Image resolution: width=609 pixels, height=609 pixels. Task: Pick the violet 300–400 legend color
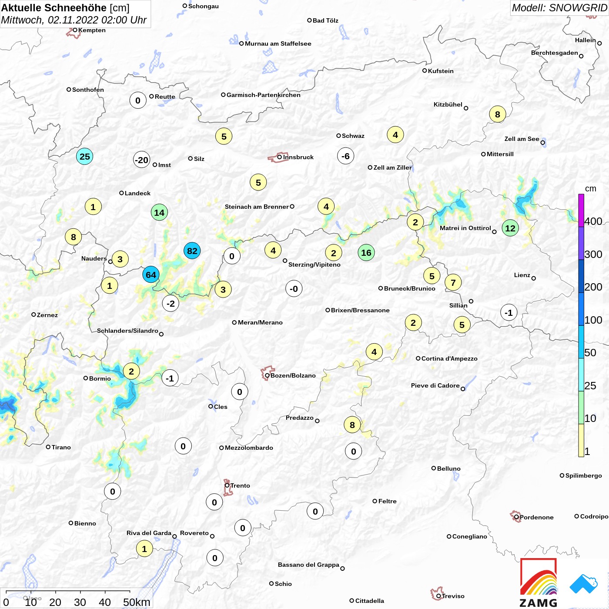pyautogui.click(x=581, y=243)
